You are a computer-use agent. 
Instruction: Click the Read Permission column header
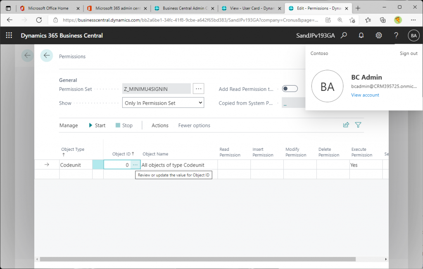[230, 152]
